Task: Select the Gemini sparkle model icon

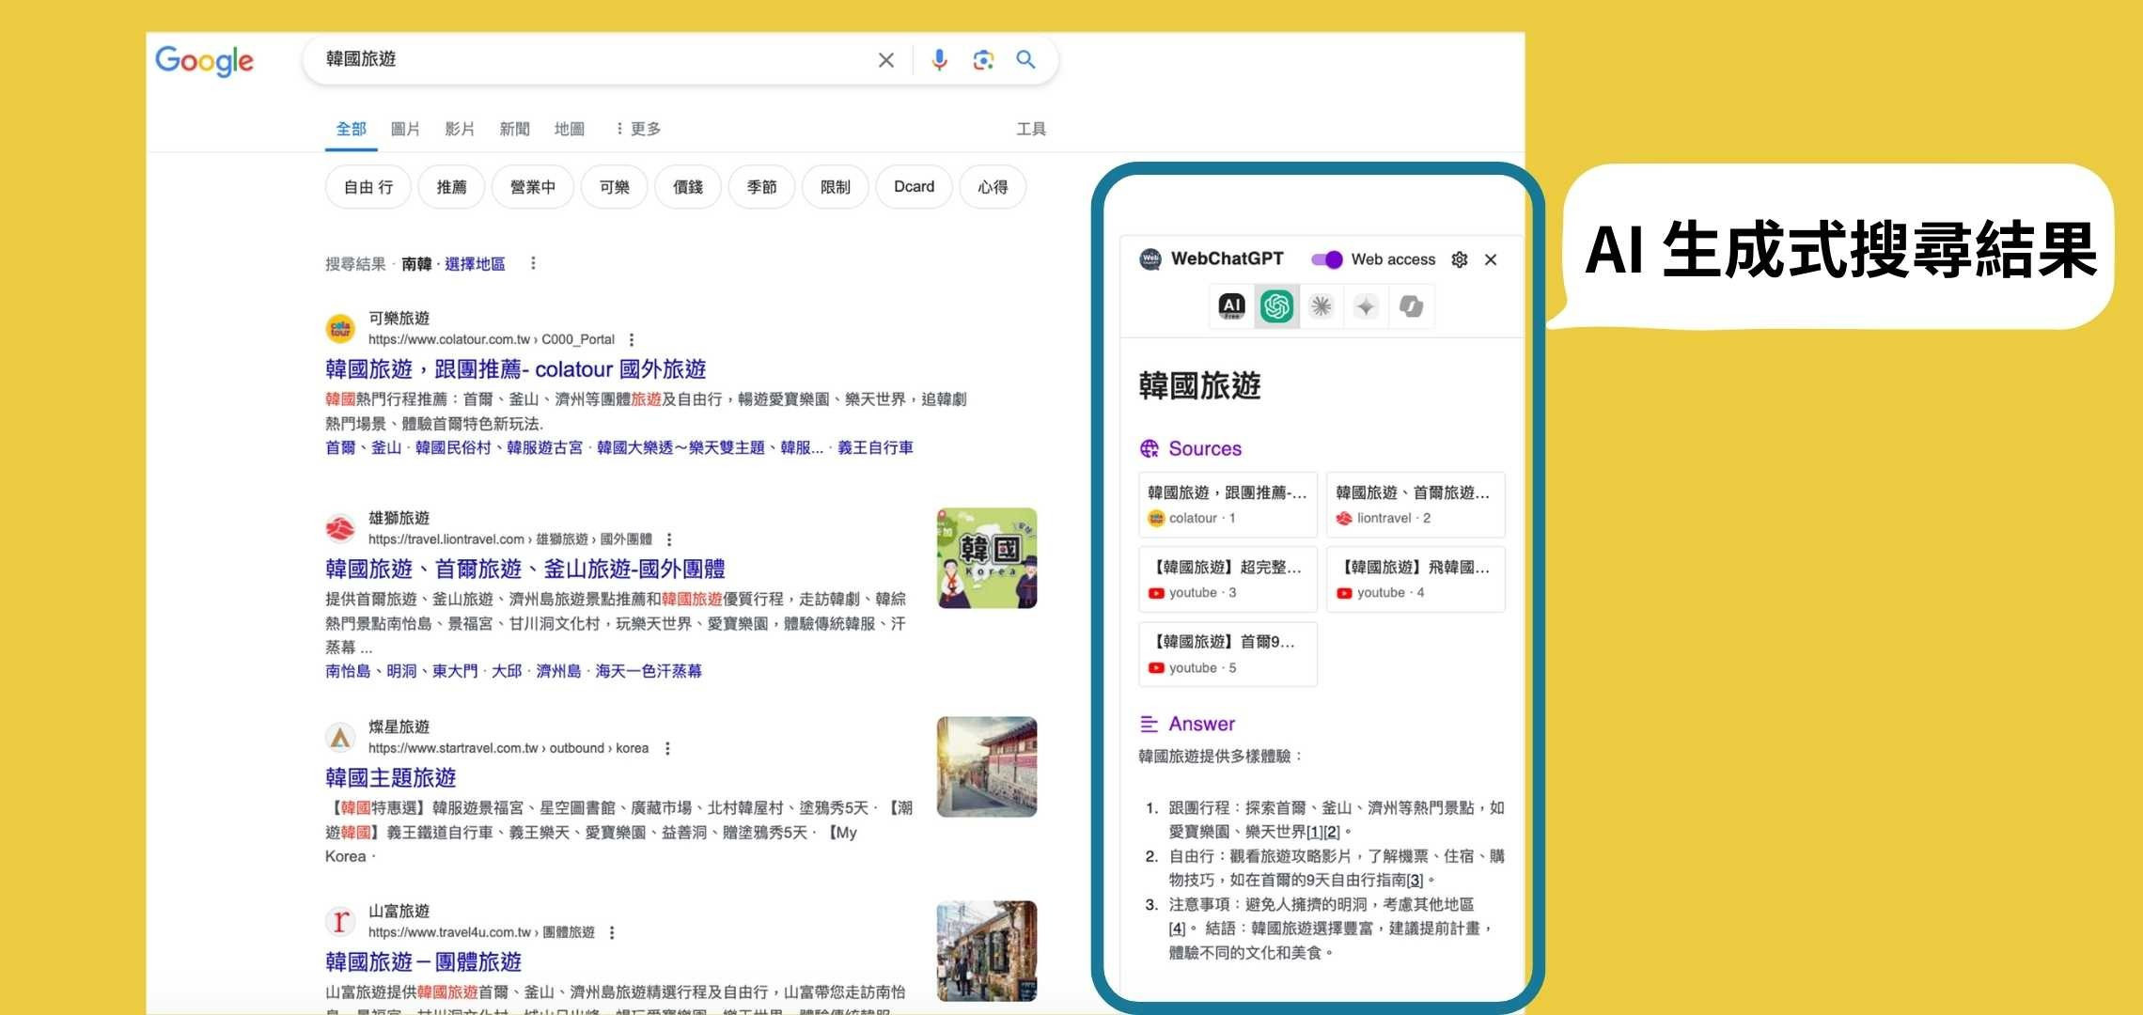Action: pyautogui.click(x=1366, y=306)
